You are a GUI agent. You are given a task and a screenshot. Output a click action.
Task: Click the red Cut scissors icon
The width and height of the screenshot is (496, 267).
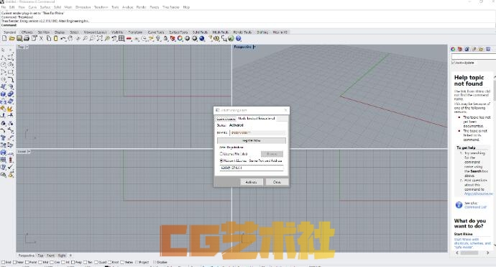pos(41,38)
